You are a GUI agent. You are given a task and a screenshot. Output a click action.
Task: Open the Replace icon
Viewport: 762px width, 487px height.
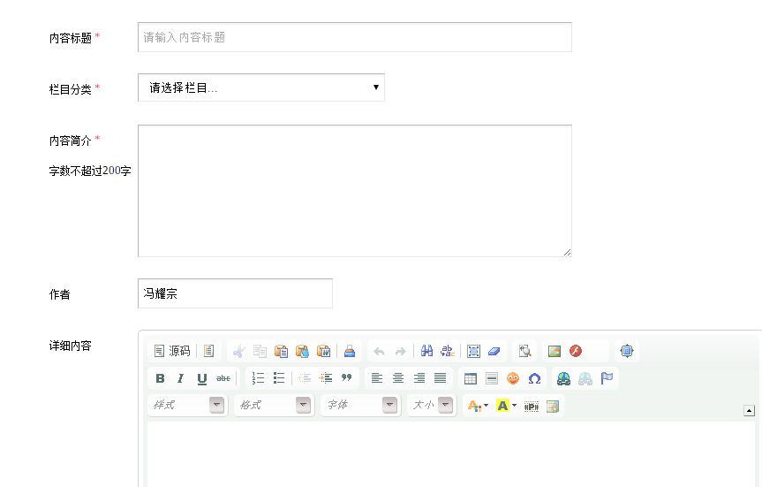pyautogui.click(x=448, y=351)
